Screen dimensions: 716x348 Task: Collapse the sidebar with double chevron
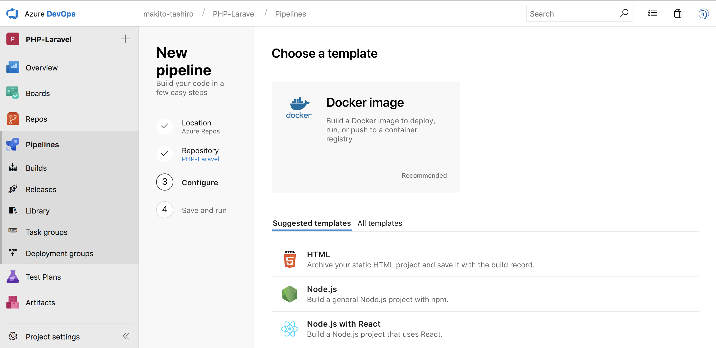(x=126, y=336)
